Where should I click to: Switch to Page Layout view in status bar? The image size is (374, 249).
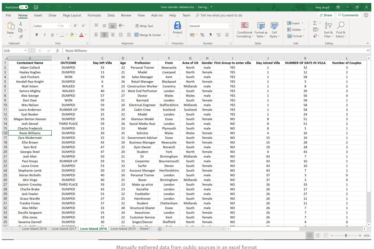coord(318,236)
